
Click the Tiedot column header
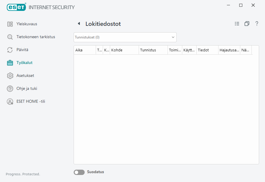[x=206, y=50]
